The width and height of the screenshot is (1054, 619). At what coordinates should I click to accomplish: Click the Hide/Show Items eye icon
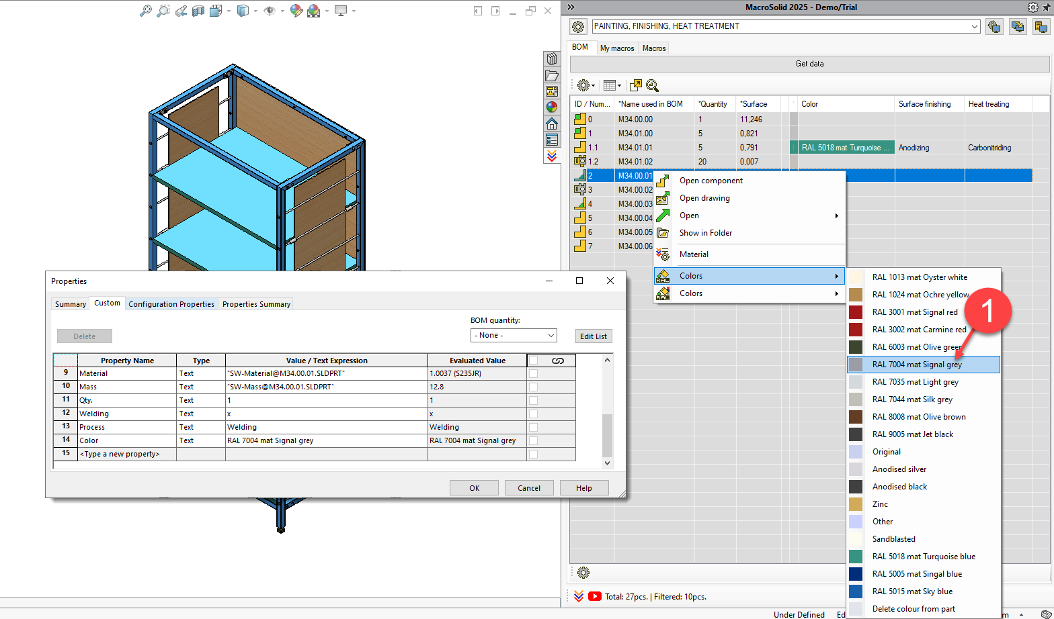(270, 11)
